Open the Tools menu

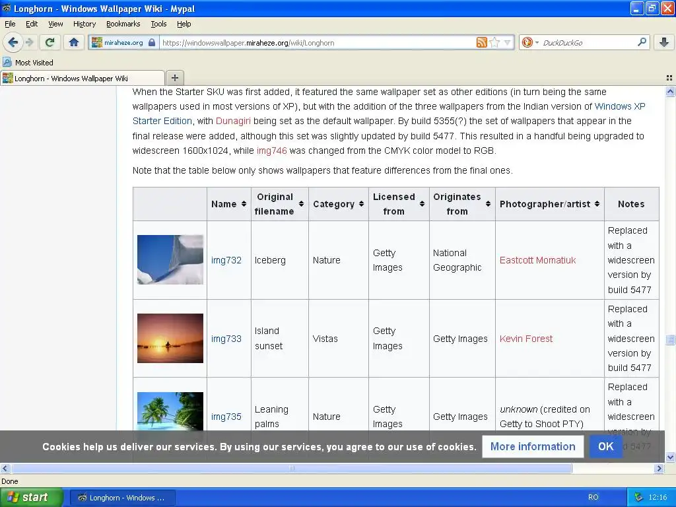click(x=158, y=24)
